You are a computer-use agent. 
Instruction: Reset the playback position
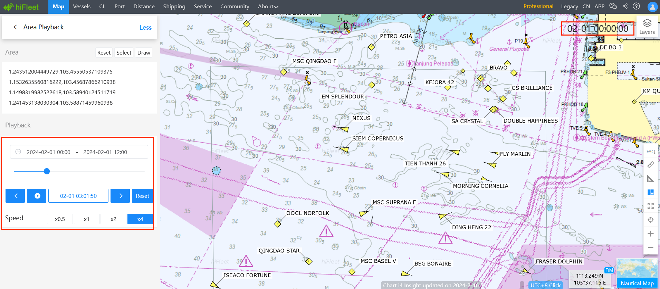coord(142,196)
